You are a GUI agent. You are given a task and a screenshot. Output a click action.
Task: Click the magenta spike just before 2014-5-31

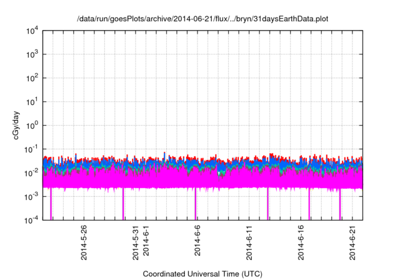123,205
